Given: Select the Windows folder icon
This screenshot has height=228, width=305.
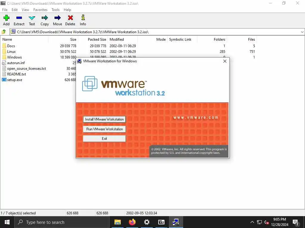Looking at the screenshot, I should (x=4, y=57).
